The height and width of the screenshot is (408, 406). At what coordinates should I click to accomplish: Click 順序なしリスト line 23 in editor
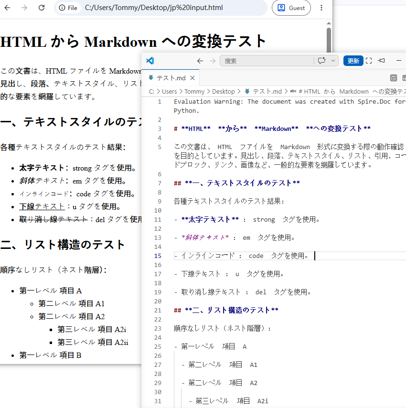(x=223, y=329)
